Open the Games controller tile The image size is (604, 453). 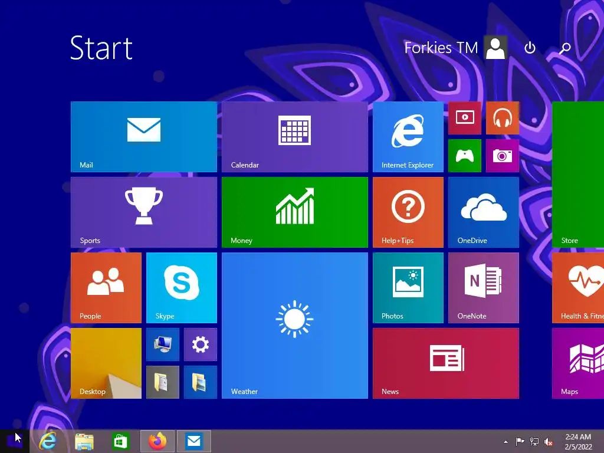coord(465,156)
